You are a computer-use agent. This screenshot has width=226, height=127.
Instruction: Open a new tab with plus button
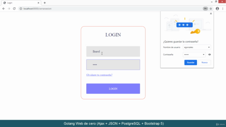tap(45, 3)
